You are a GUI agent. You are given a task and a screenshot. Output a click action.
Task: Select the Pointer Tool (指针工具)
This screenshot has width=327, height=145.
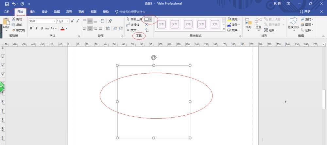click(x=134, y=19)
